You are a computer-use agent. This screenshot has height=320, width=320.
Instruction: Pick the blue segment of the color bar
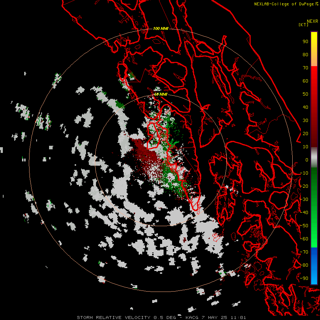point(314,266)
